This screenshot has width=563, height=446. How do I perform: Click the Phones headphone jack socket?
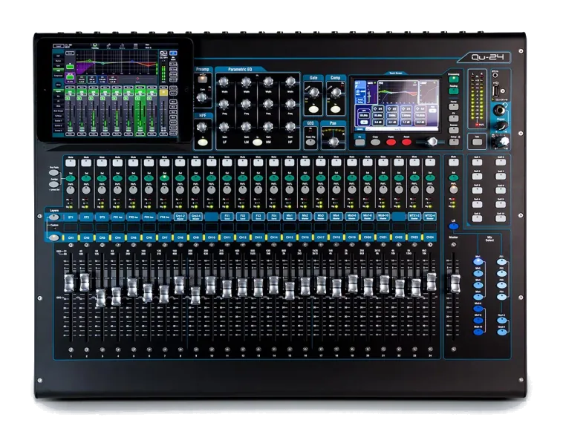pos(499,110)
